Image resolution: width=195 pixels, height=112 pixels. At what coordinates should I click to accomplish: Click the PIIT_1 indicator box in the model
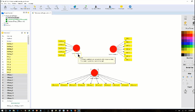click(128, 39)
